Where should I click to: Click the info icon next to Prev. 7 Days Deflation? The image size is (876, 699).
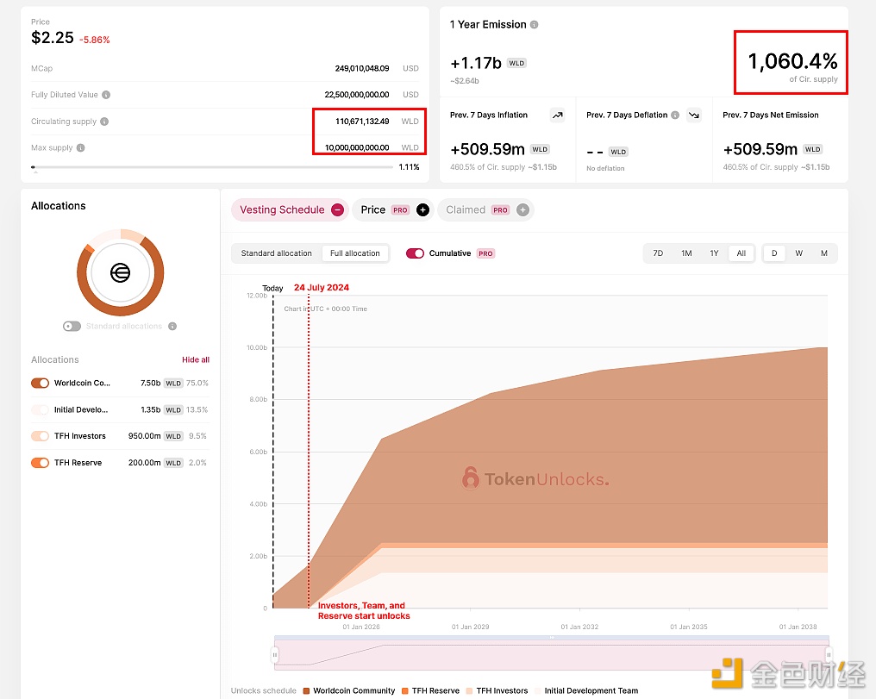[675, 115]
